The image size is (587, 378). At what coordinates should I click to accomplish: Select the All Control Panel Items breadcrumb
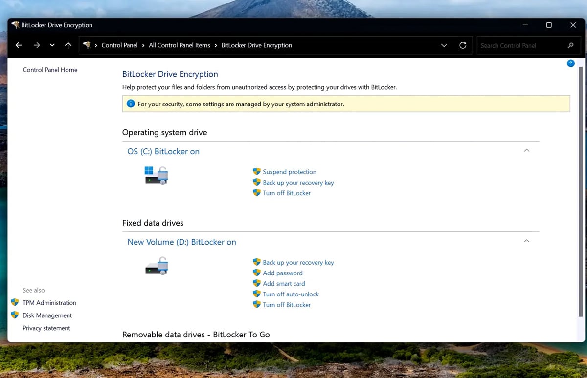tap(180, 45)
